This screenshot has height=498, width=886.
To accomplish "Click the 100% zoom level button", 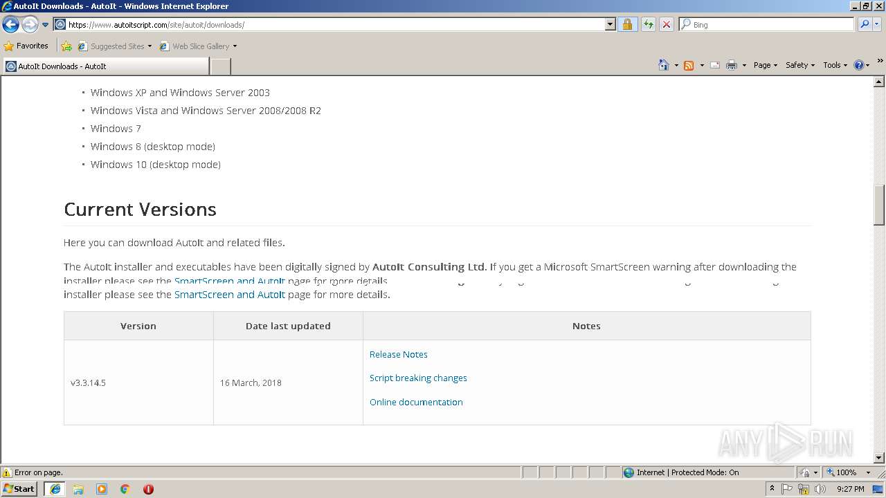I will pyautogui.click(x=841, y=472).
